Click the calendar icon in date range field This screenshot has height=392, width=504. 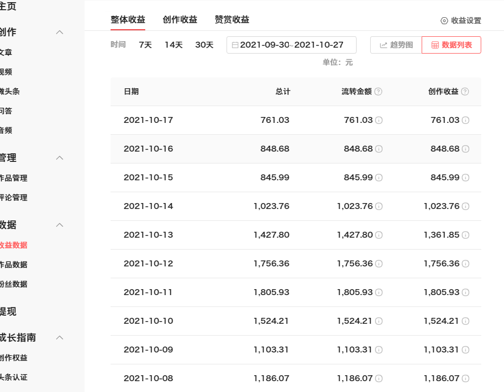(235, 45)
